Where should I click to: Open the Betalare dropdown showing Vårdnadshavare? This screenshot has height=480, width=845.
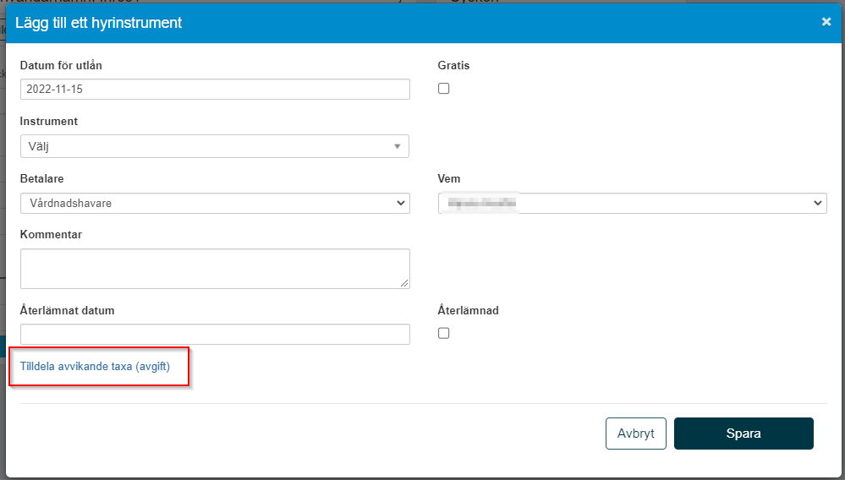coord(215,204)
